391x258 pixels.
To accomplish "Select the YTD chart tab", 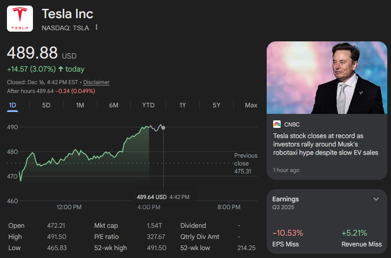I will (148, 106).
